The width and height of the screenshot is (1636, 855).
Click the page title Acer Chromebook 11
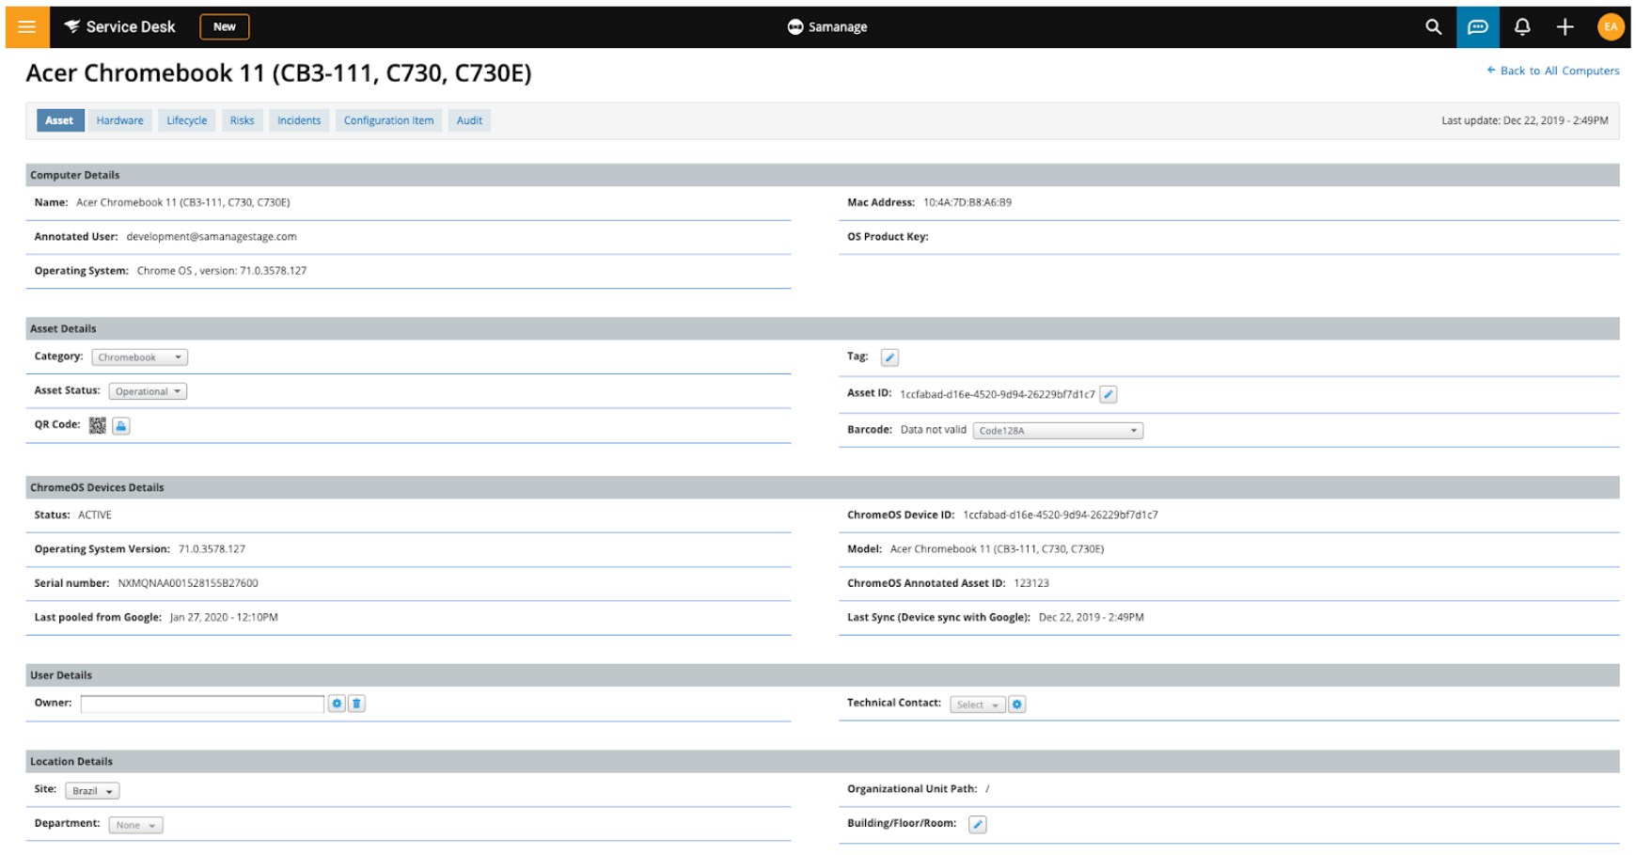[x=278, y=72]
